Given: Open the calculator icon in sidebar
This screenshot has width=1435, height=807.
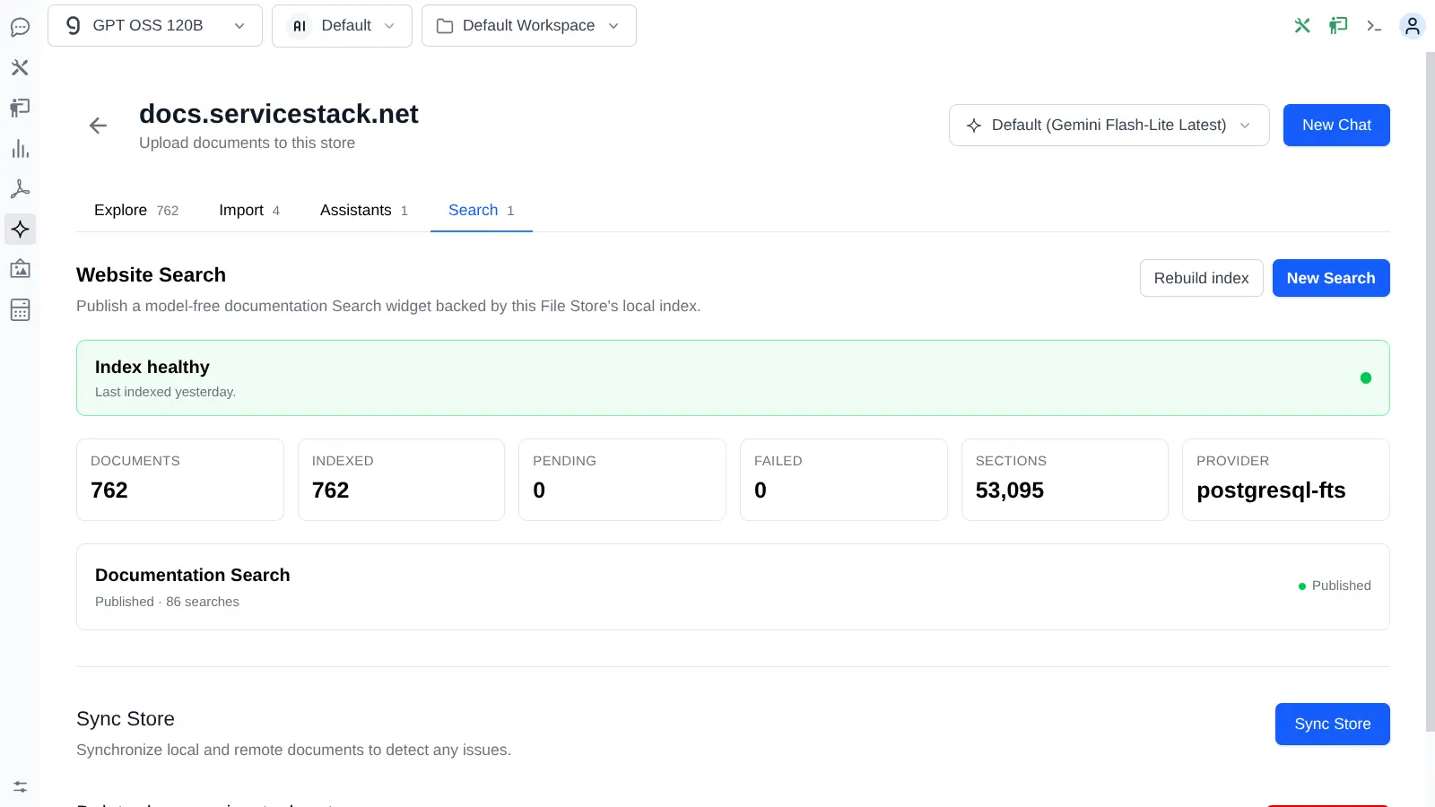Looking at the screenshot, I should click(x=20, y=310).
